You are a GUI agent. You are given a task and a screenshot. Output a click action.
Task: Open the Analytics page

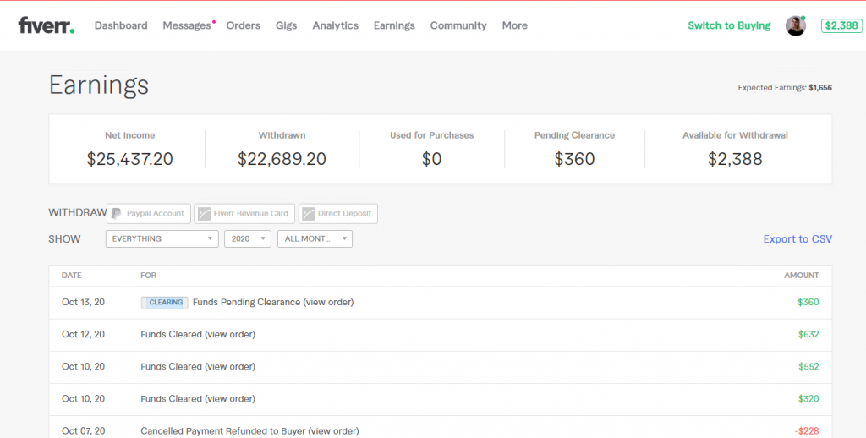pyautogui.click(x=335, y=25)
